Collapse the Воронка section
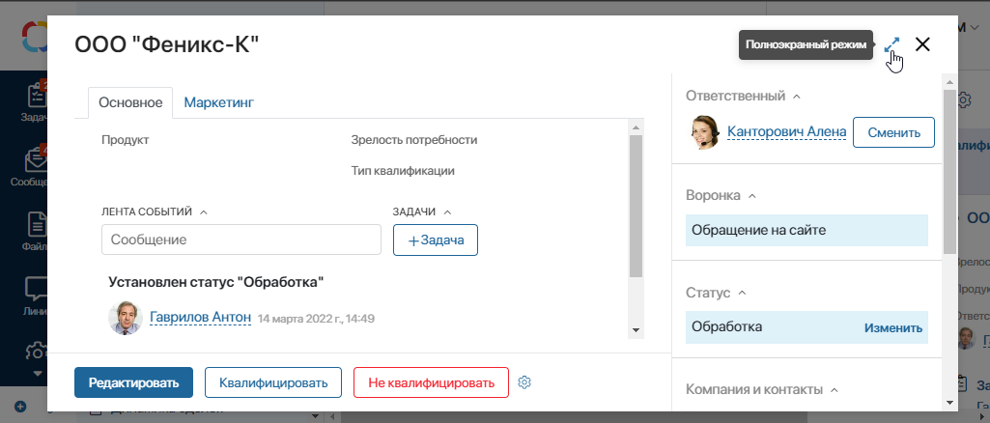The height and width of the screenshot is (423, 990). click(752, 196)
